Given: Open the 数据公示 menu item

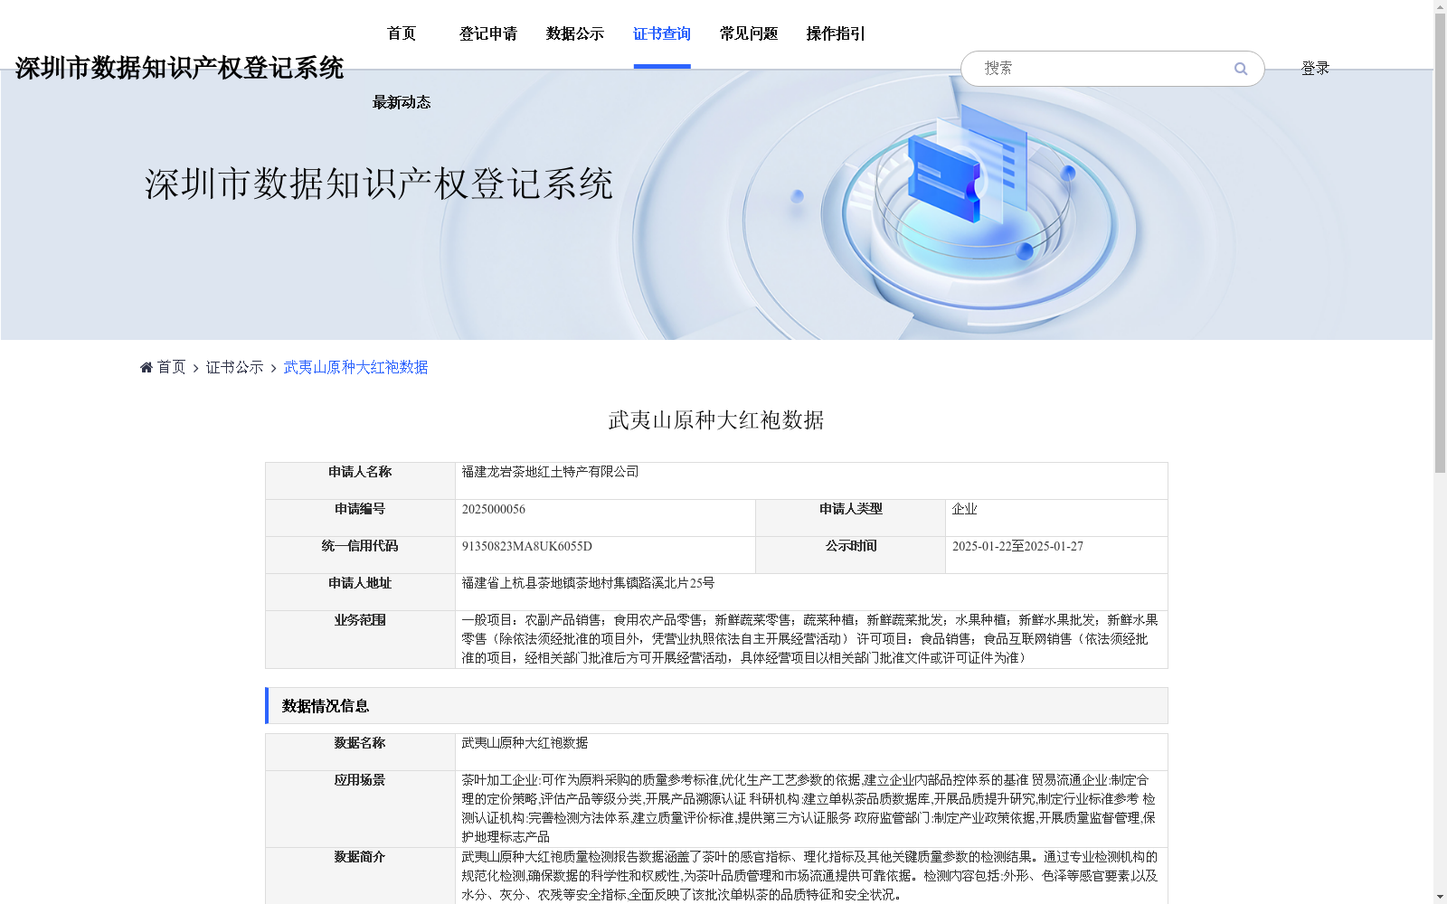Looking at the screenshot, I should point(575,33).
